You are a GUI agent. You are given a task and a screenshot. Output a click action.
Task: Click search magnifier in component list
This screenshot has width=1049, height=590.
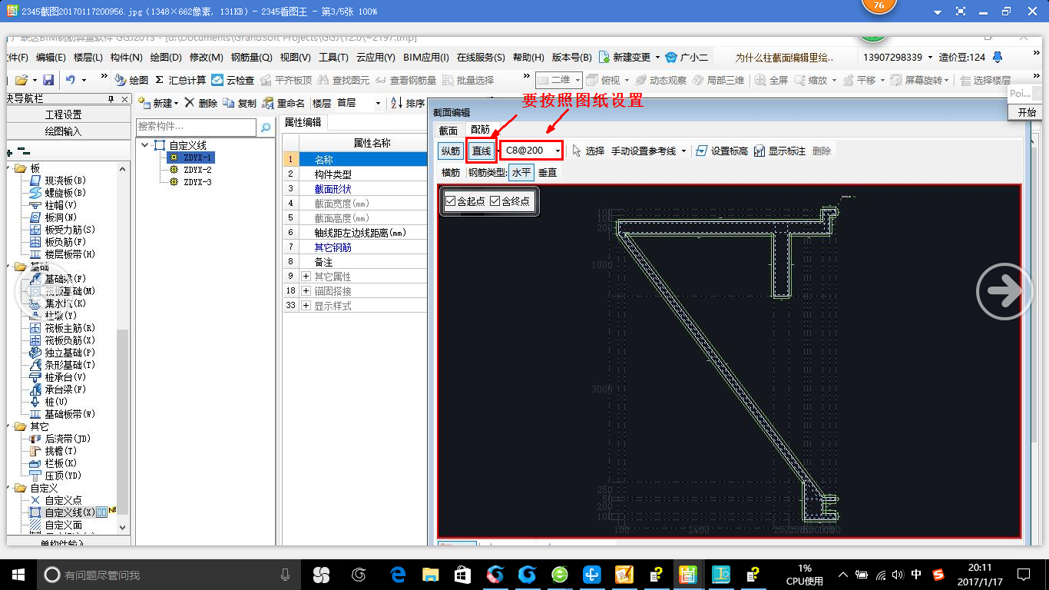[x=266, y=128]
